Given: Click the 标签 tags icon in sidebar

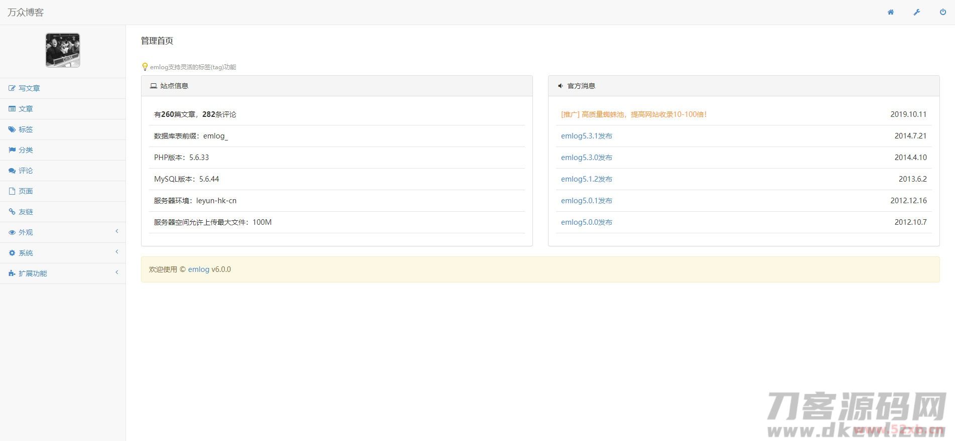Looking at the screenshot, I should pyautogui.click(x=12, y=129).
